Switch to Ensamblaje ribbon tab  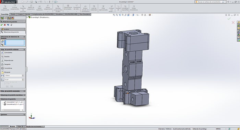coord(5,14)
